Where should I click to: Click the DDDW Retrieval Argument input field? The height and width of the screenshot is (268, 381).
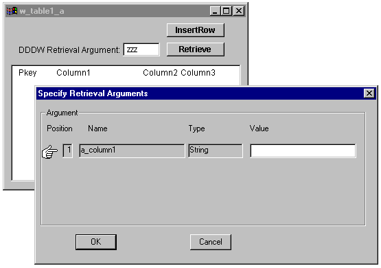tap(141, 49)
